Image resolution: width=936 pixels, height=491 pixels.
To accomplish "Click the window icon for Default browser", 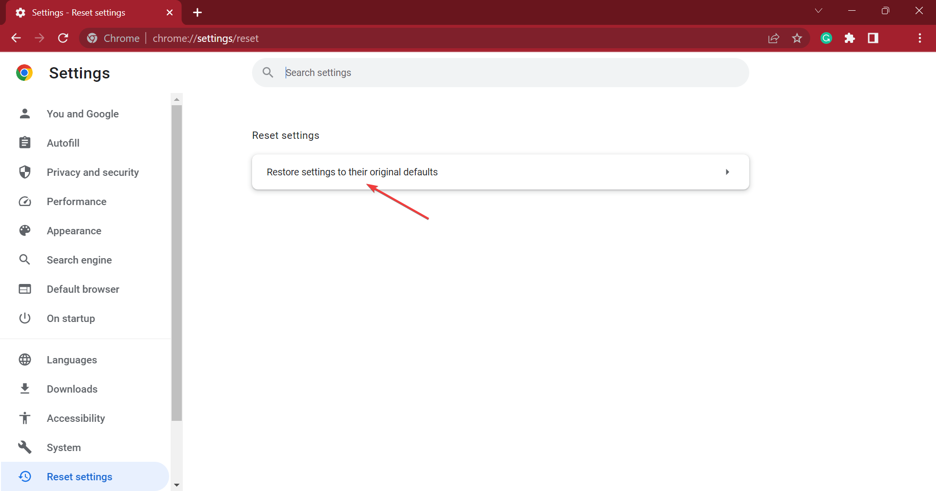I will coord(25,289).
